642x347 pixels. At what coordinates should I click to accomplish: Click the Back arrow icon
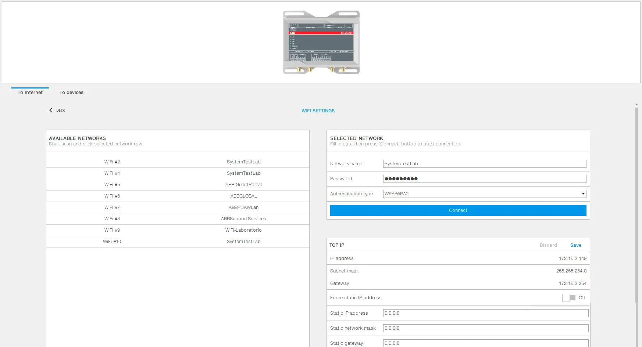point(51,110)
